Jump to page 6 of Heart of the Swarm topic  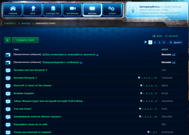156,86
